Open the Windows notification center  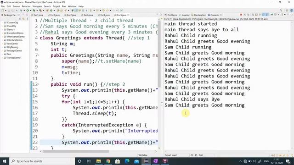(288, 161)
